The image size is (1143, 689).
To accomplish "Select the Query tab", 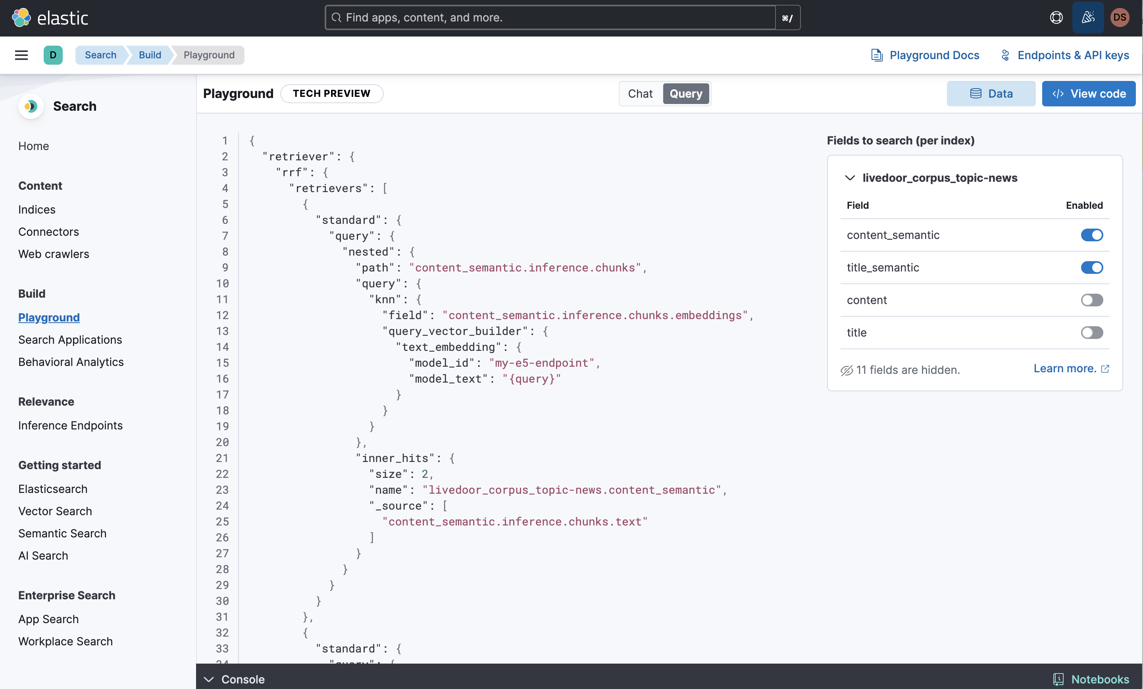I will point(686,94).
